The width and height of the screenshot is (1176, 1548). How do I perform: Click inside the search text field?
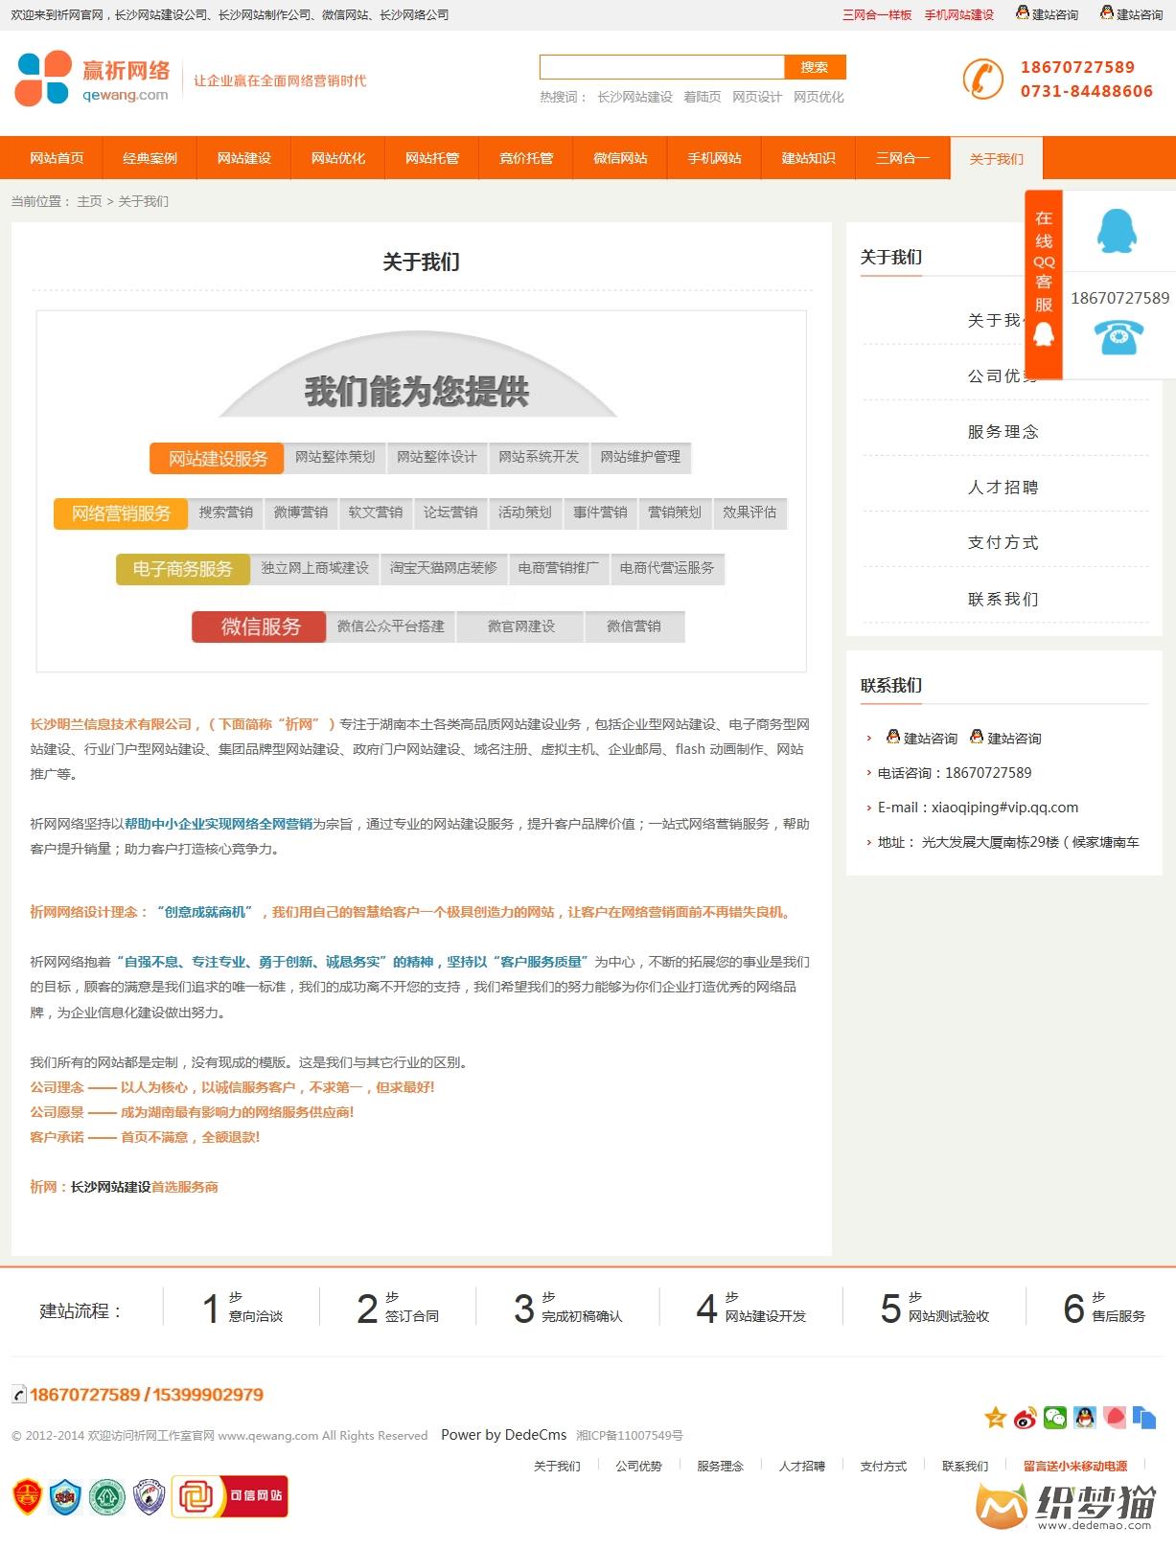coord(661,67)
